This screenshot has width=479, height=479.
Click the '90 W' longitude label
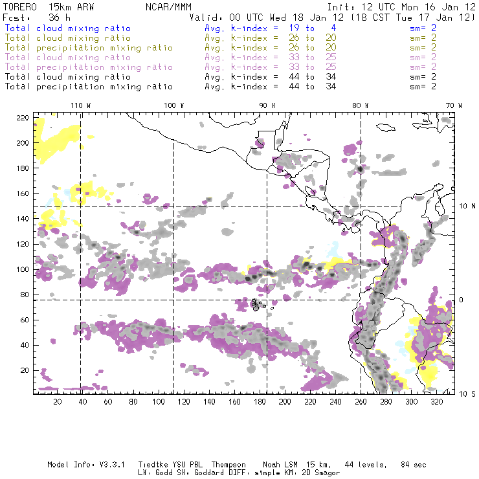pyautogui.click(x=267, y=106)
